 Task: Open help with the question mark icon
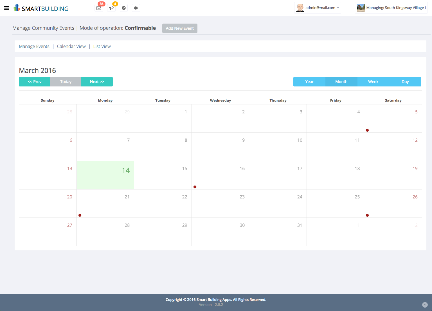(x=123, y=8)
